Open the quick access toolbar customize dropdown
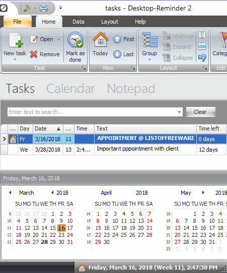Viewport: 227px width, 273px height. [x=60, y=8]
